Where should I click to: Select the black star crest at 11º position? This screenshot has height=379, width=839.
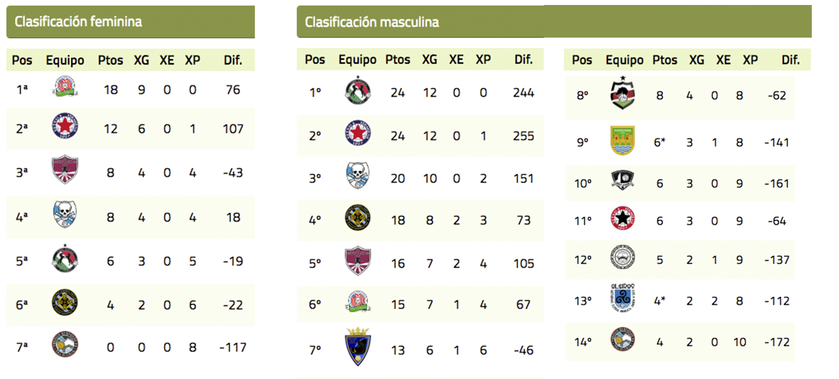[x=622, y=219]
